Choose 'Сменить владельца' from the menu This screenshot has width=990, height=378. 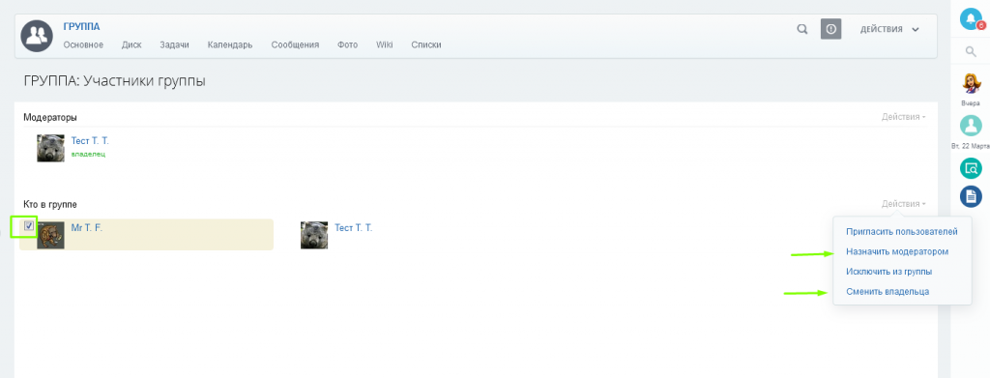coord(888,292)
